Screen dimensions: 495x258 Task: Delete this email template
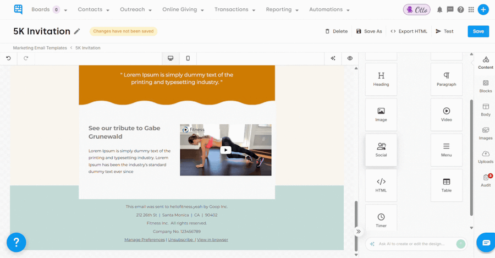(x=336, y=31)
